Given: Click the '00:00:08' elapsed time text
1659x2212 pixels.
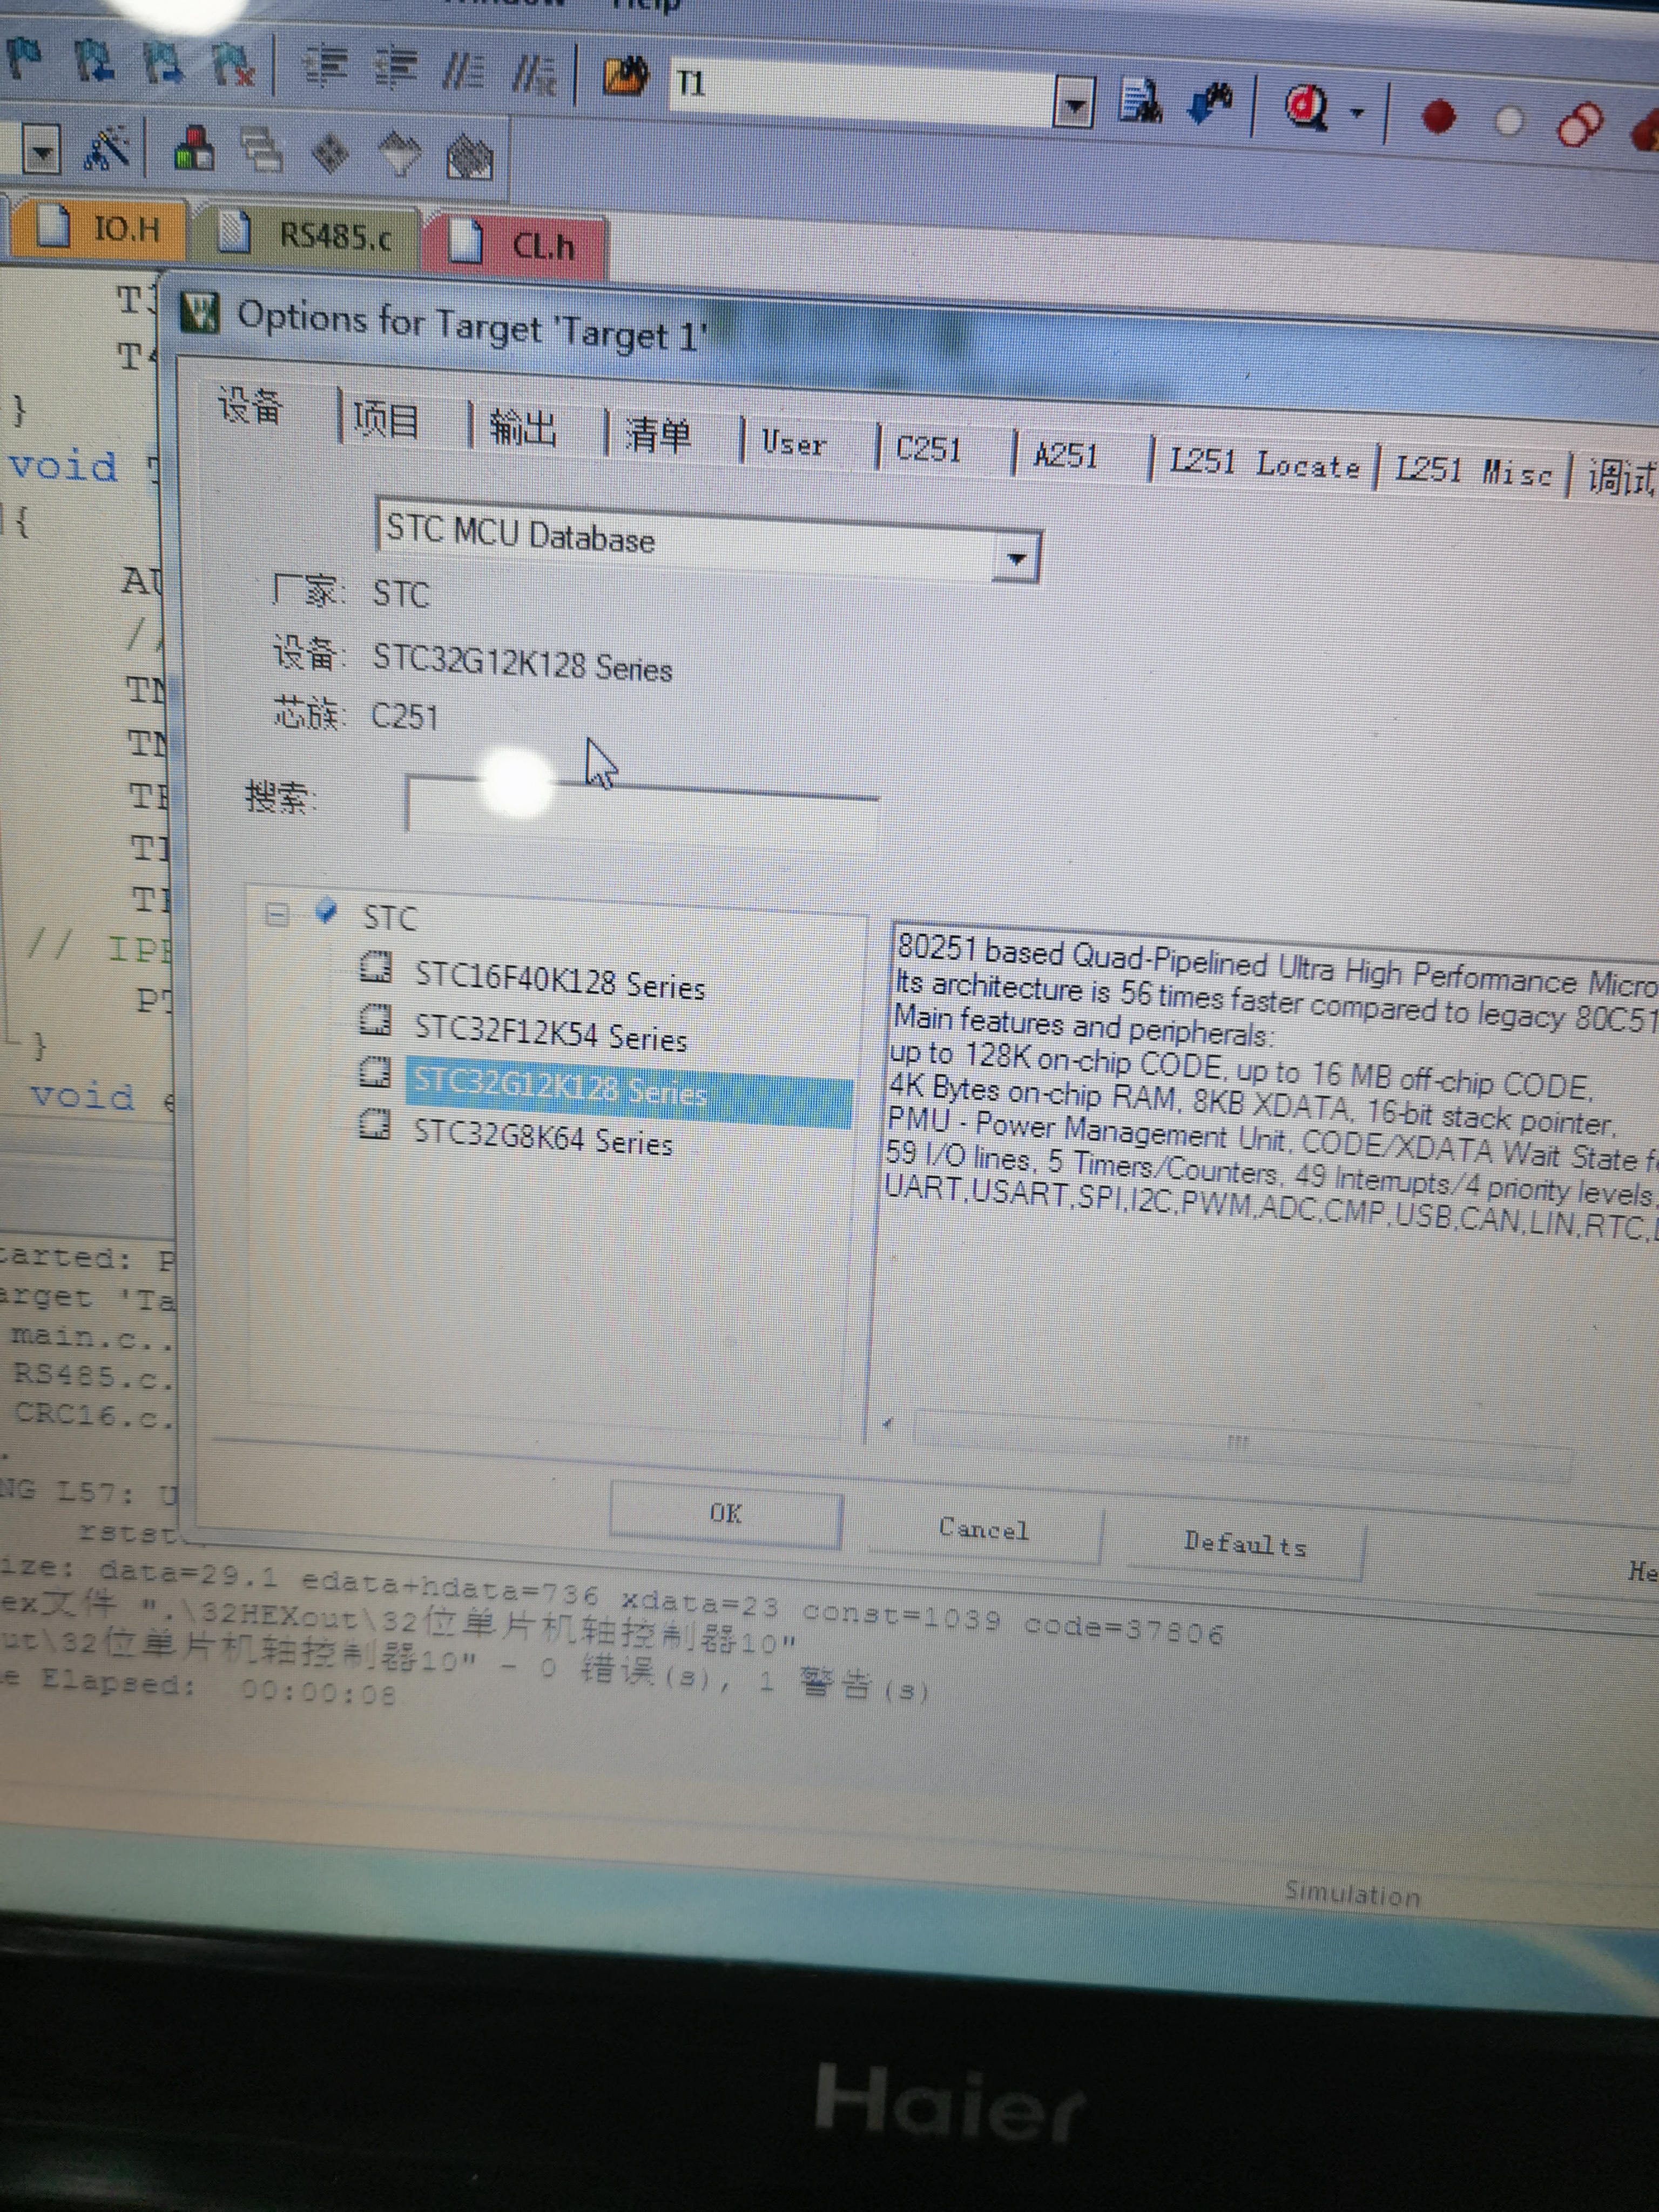Looking at the screenshot, I should tap(318, 1692).
